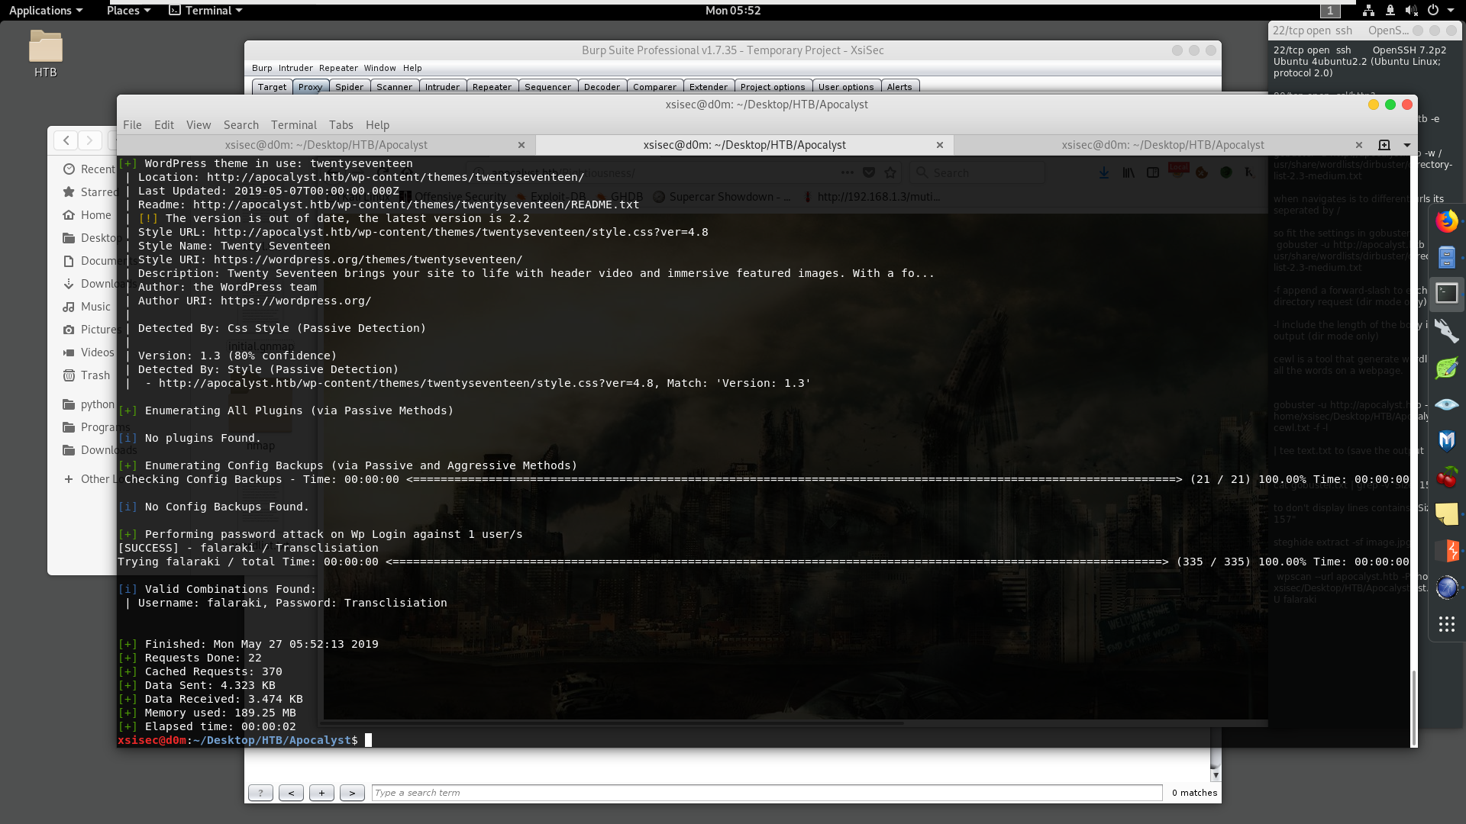Viewport: 1466px width, 824px height.
Task: Launch Burp Suite from the dock
Action: pyautogui.click(x=1446, y=550)
